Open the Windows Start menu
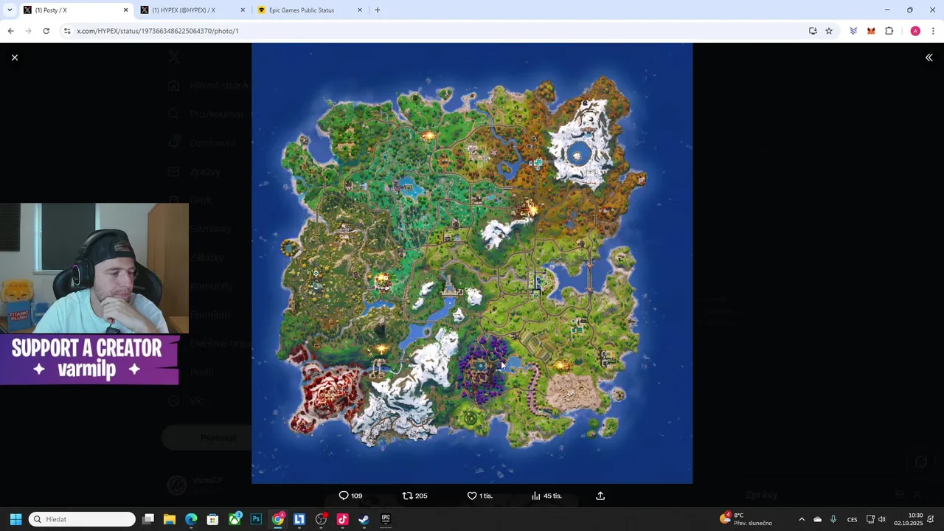 (x=15, y=519)
